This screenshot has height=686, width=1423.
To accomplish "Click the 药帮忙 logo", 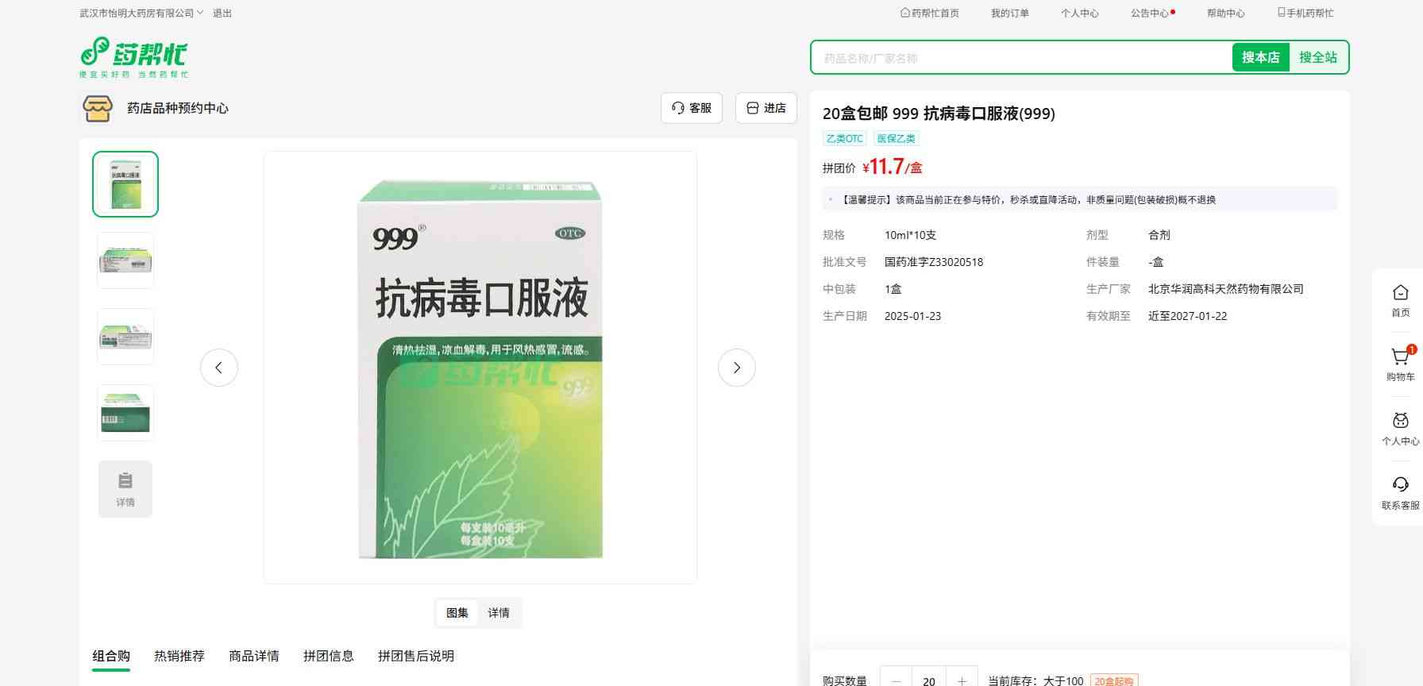I will [133, 57].
